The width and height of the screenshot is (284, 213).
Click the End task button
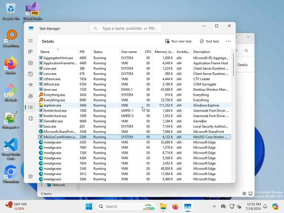[209, 41]
